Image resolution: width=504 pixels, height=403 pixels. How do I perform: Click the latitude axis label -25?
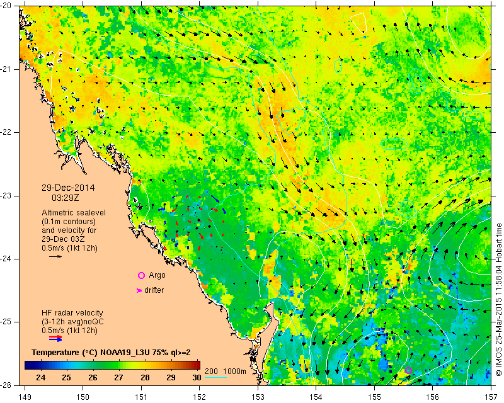(x=6, y=322)
